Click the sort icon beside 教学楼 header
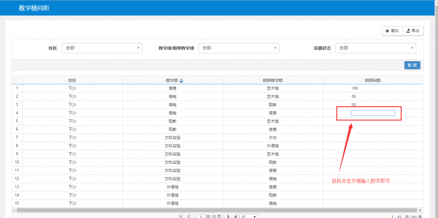Image resolution: width=438 pixels, height=218 pixels. 181,80
